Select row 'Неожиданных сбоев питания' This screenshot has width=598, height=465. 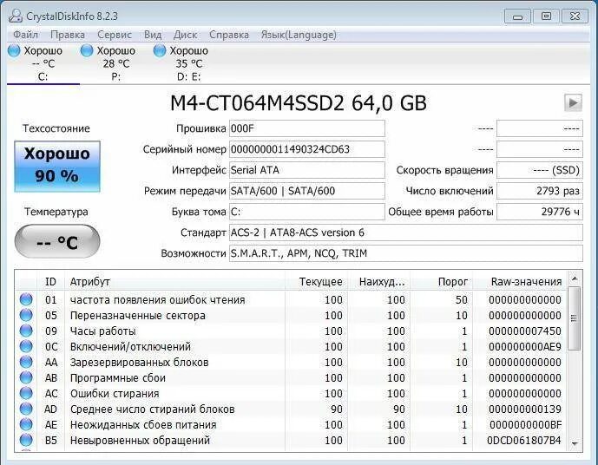tap(291, 424)
